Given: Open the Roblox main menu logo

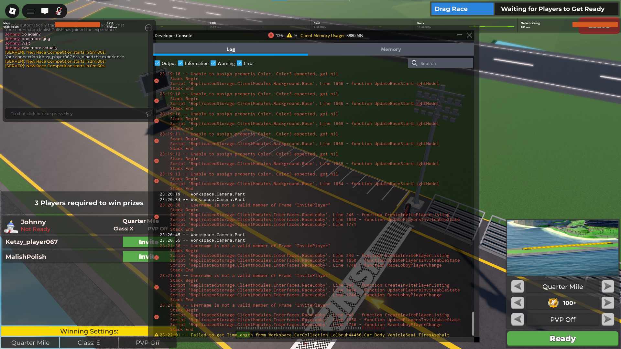Looking at the screenshot, I should (12, 11).
